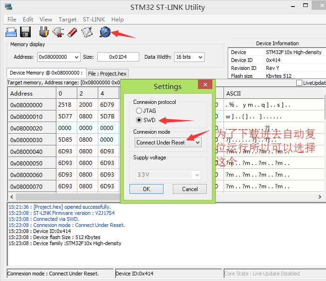This screenshot has height=281, width=326.
Task: Switch to Device Memory @ 0x08000000 tab
Action: (47, 73)
